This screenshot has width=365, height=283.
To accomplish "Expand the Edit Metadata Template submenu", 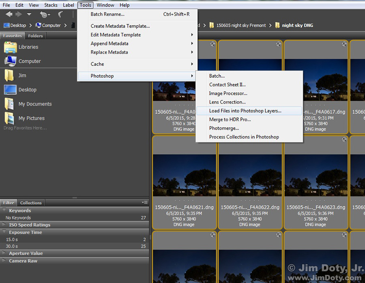I will [x=137, y=35].
